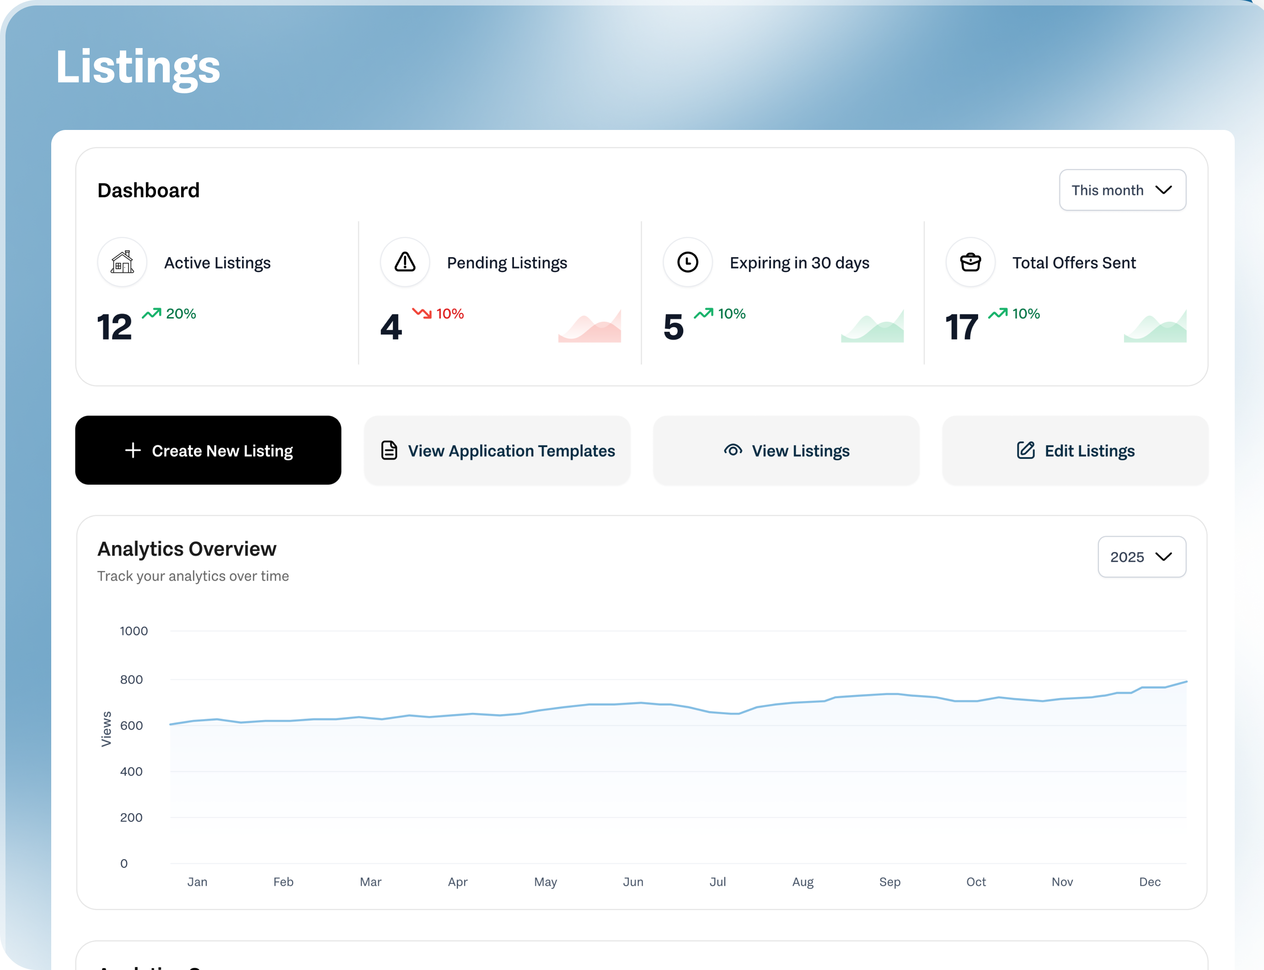The image size is (1264, 970).
Task: Open the 2025 year dropdown
Action: point(1141,556)
